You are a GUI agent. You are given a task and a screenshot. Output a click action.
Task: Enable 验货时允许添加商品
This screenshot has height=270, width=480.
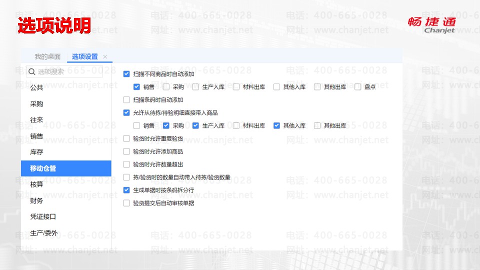pyautogui.click(x=126, y=151)
